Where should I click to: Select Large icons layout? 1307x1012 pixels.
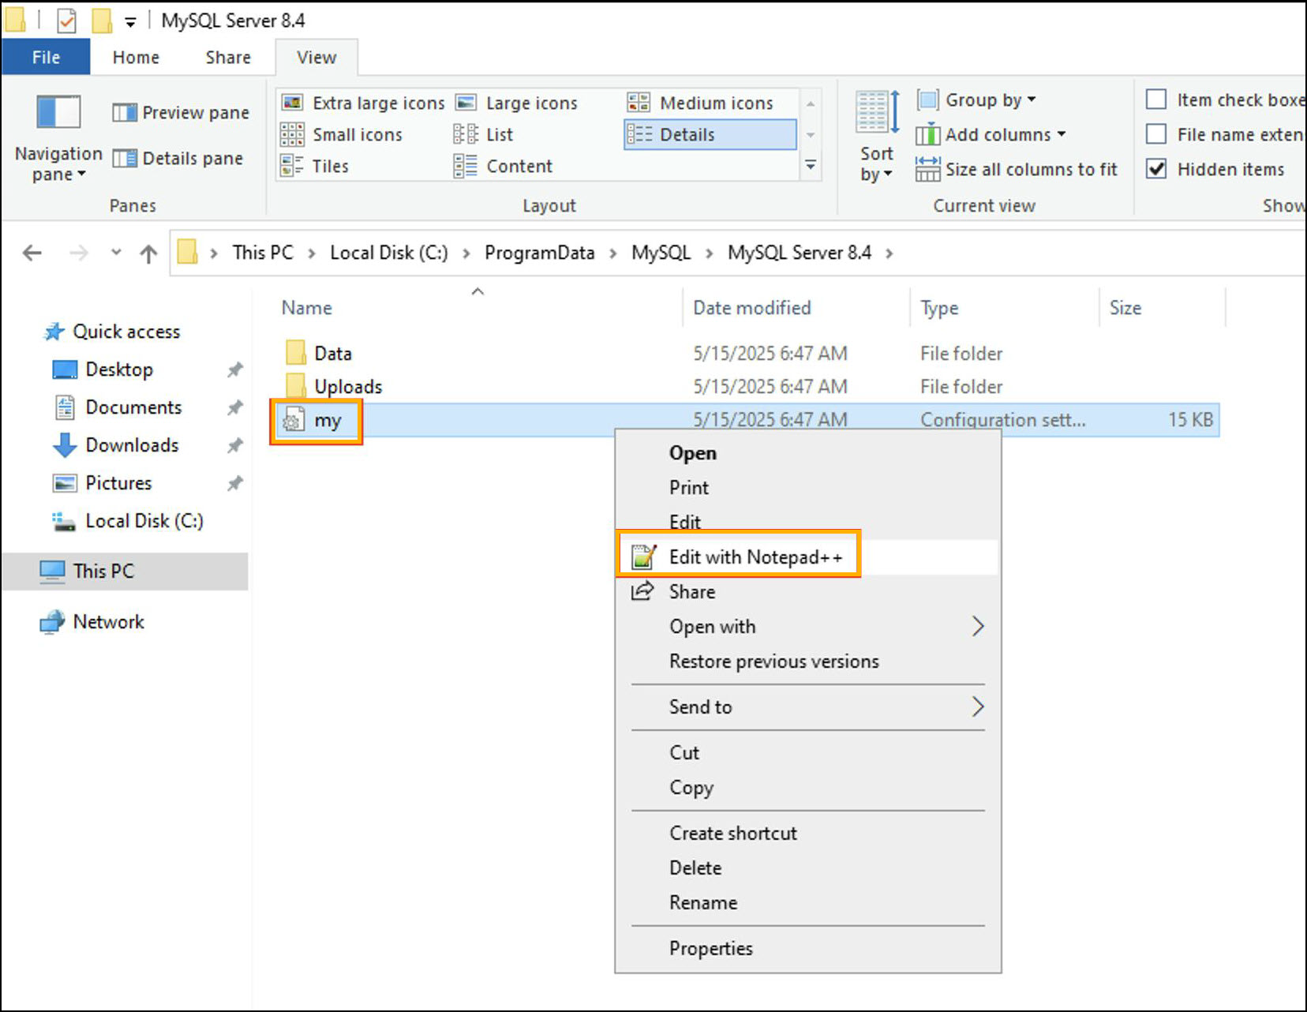[517, 103]
